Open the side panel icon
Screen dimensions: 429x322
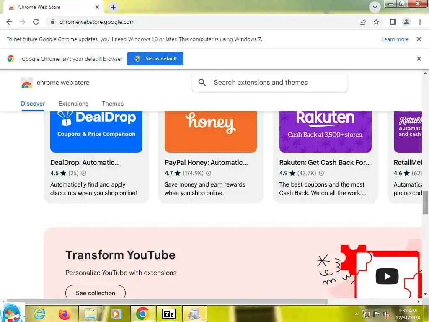393,22
